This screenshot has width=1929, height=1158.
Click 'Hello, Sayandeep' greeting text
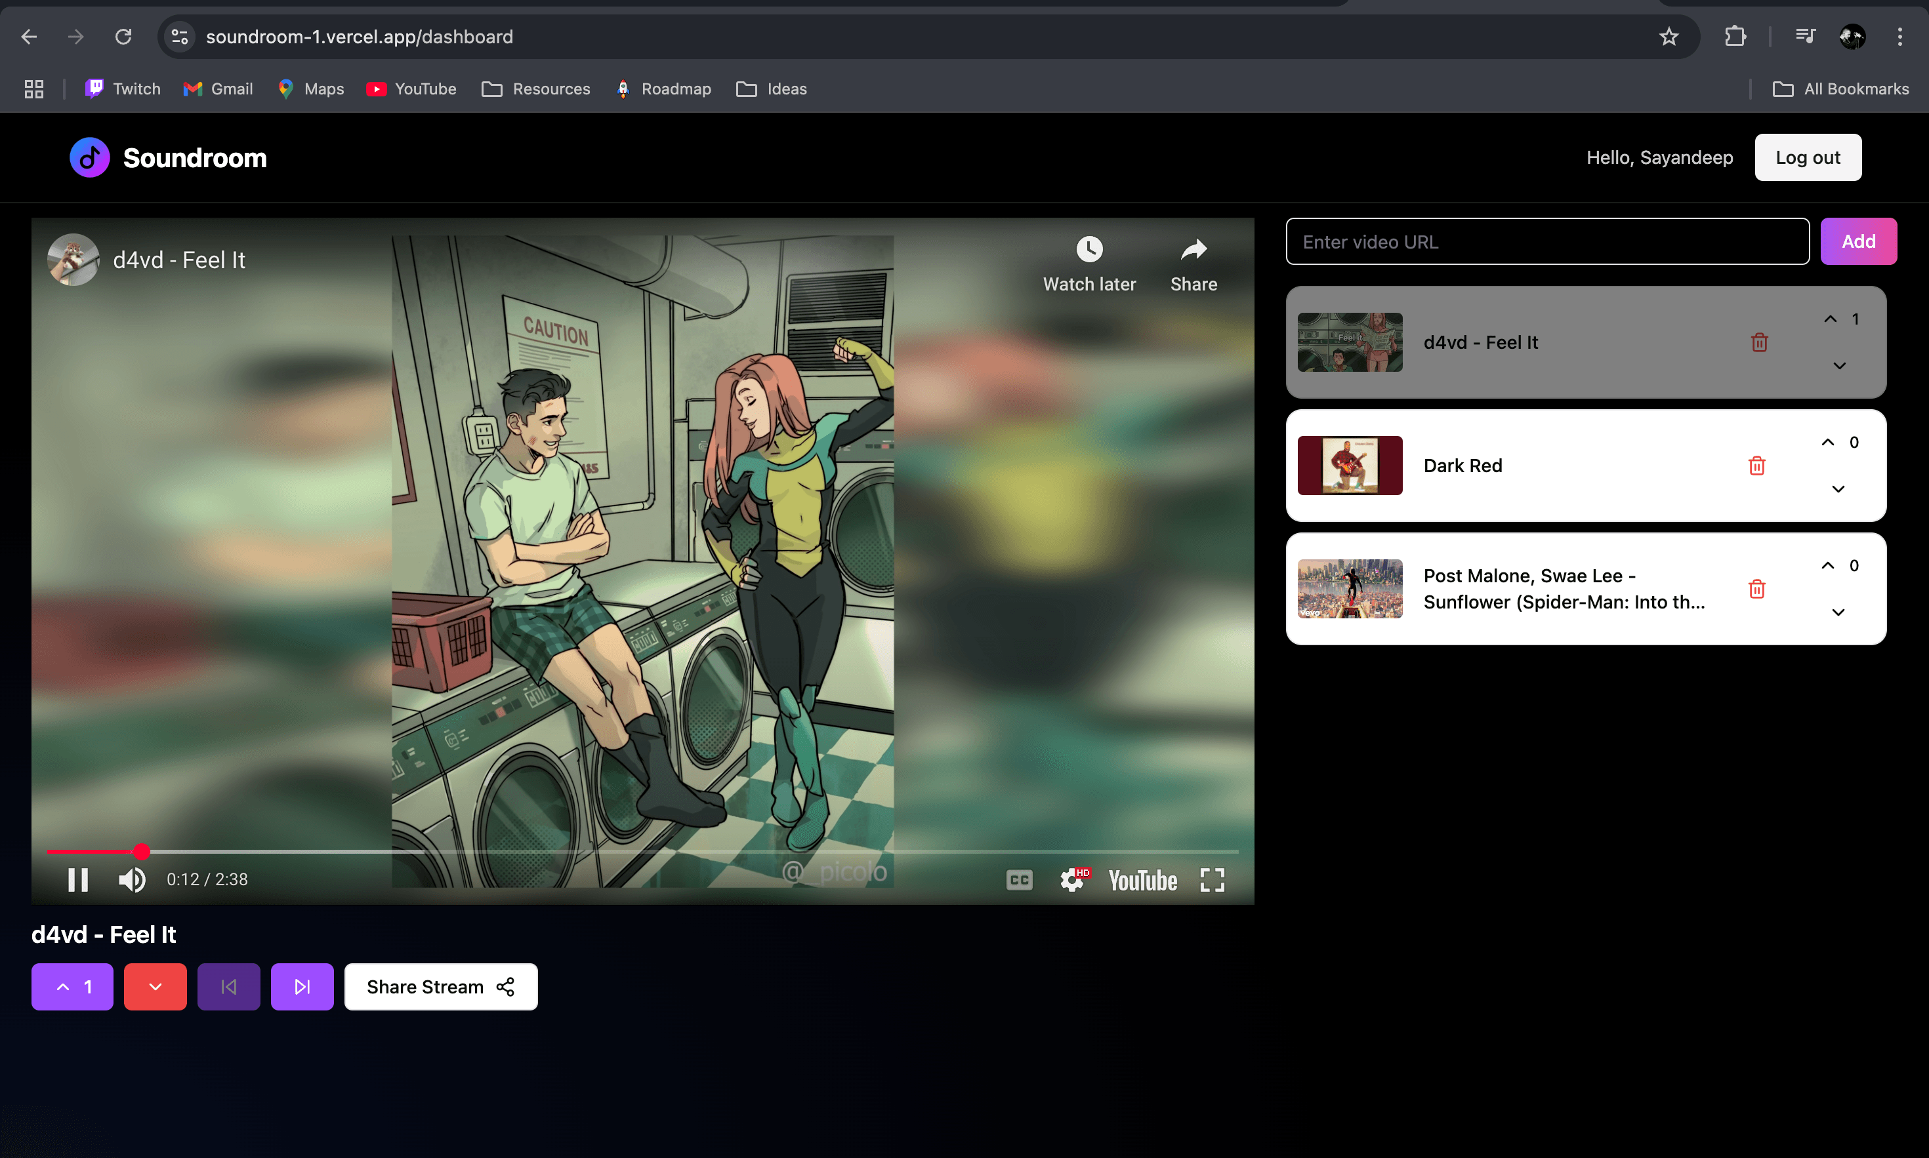coord(1660,157)
